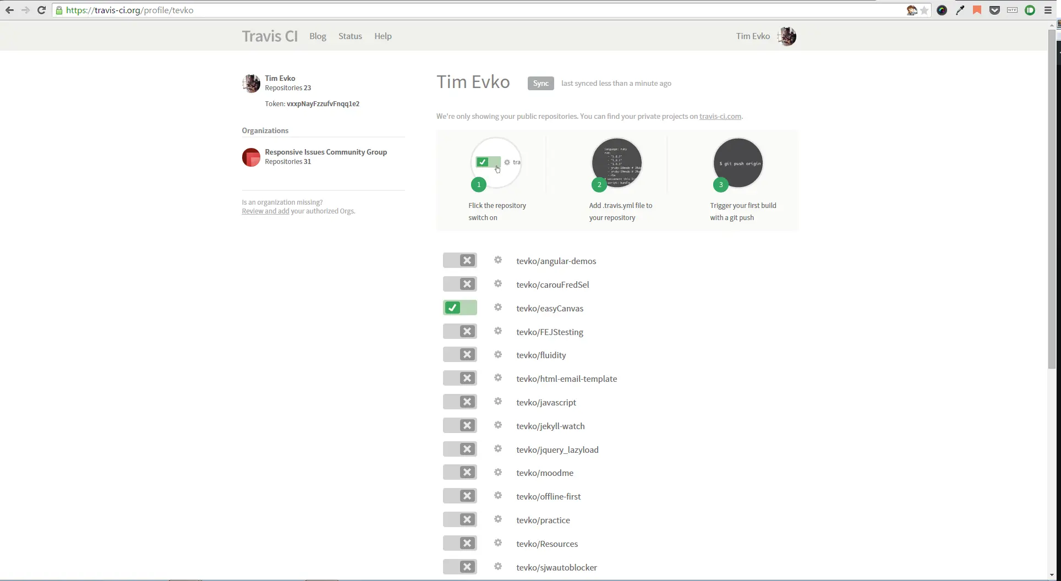Viewport: 1061px width, 581px height.
Task: Open Responsive Issues Community Group via its avatar
Action: [251, 157]
